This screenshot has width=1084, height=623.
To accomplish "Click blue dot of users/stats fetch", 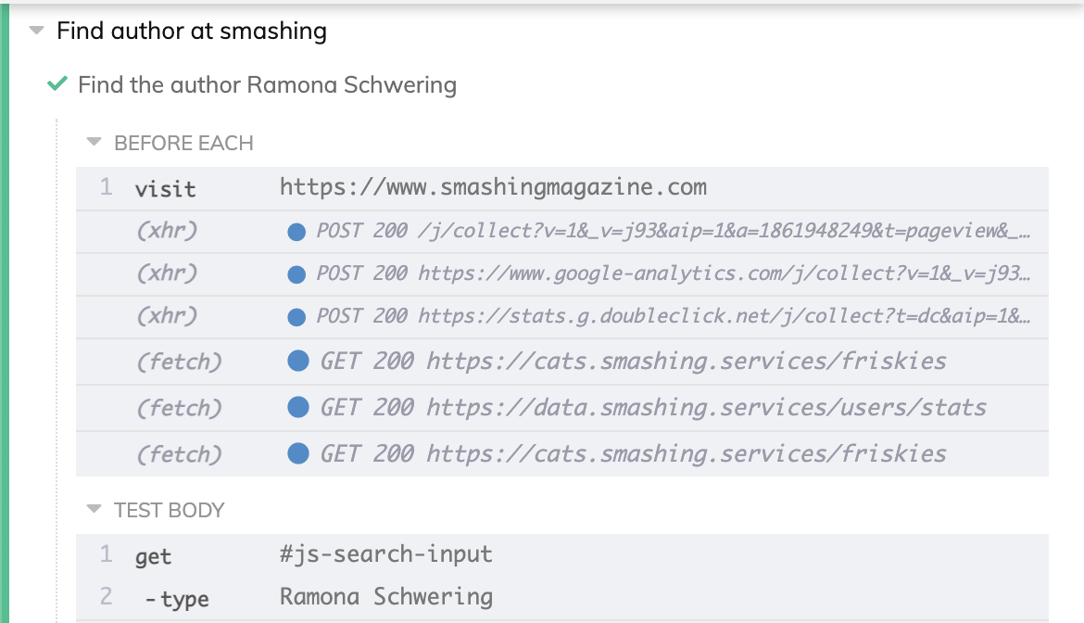I will [298, 407].
